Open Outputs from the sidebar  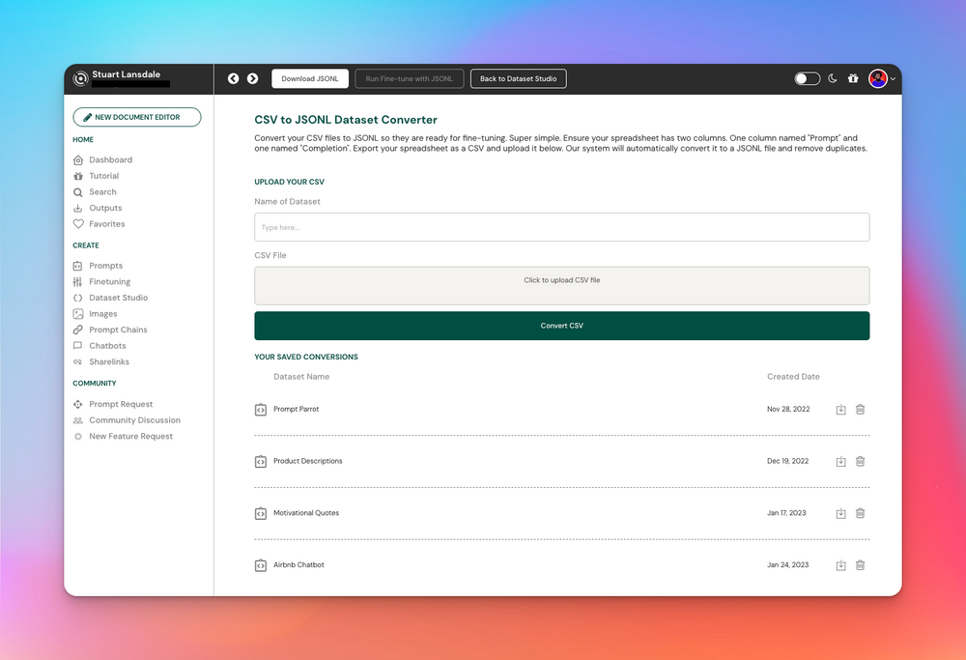coord(98,208)
